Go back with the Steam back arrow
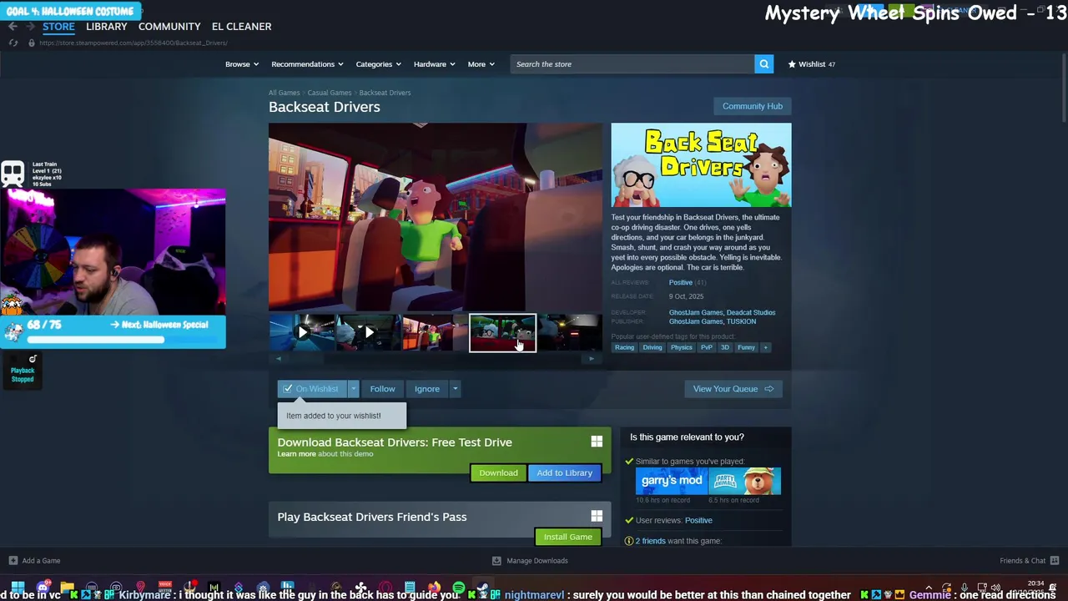 (13, 27)
